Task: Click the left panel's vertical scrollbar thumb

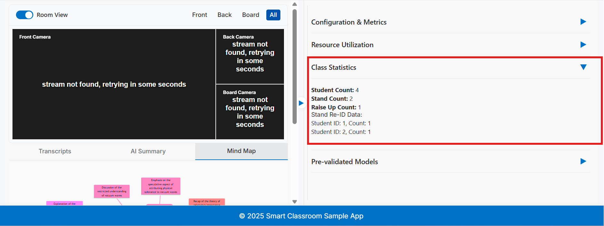Action: pos(294,67)
